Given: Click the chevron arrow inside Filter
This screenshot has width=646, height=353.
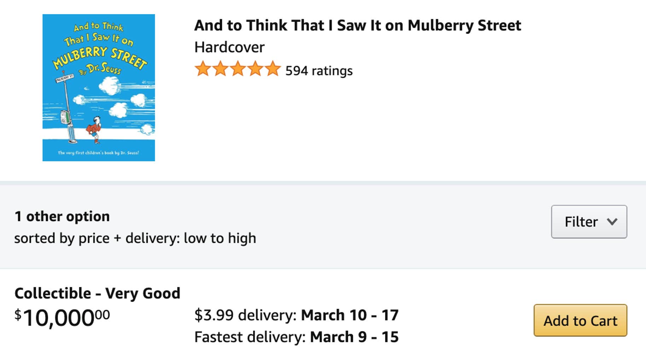Looking at the screenshot, I should pos(612,222).
